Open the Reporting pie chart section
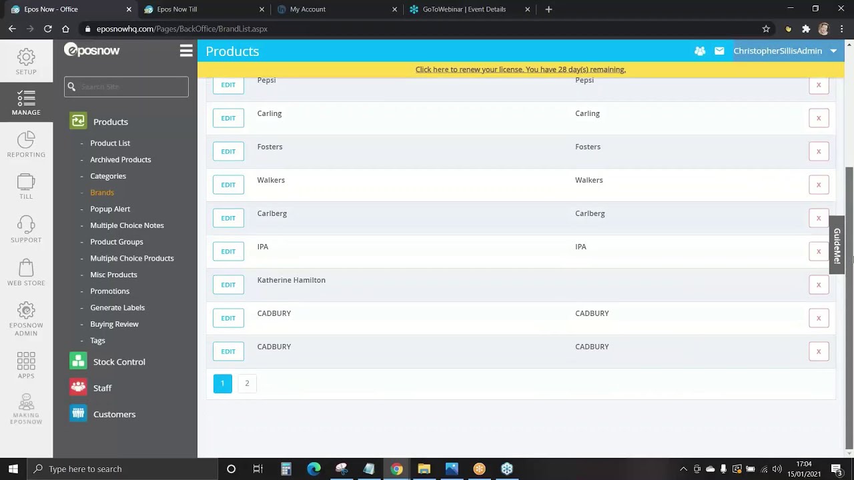The width and height of the screenshot is (854, 480). 26,144
